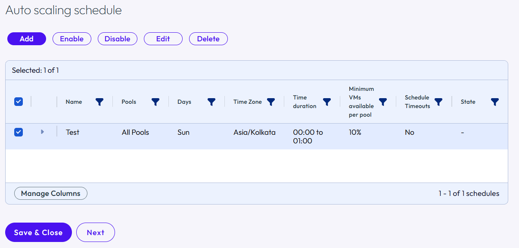519x248 pixels.
Task: Edit the selected schedule
Action: [x=163, y=39]
